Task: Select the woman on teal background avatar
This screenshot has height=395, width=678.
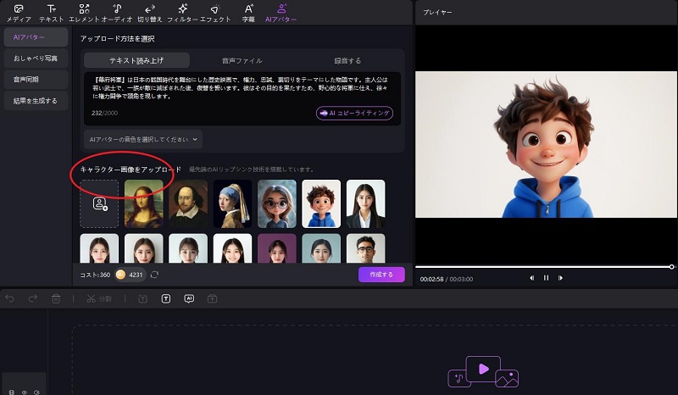Action: [x=321, y=248]
